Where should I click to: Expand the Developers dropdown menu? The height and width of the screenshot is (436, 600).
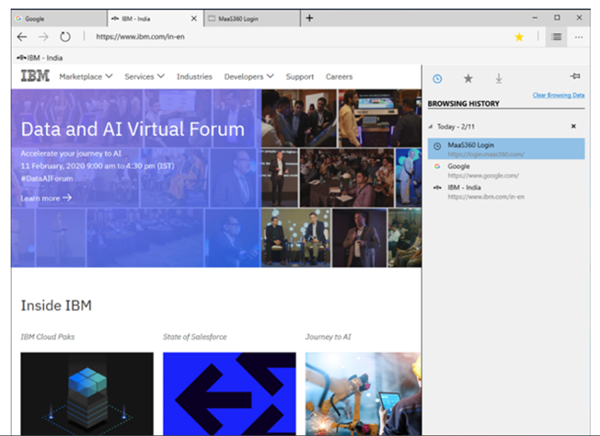[249, 77]
